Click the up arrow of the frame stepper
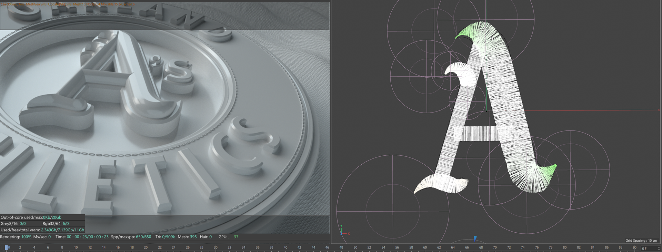 pyautogui.click(x=659, y=248)
